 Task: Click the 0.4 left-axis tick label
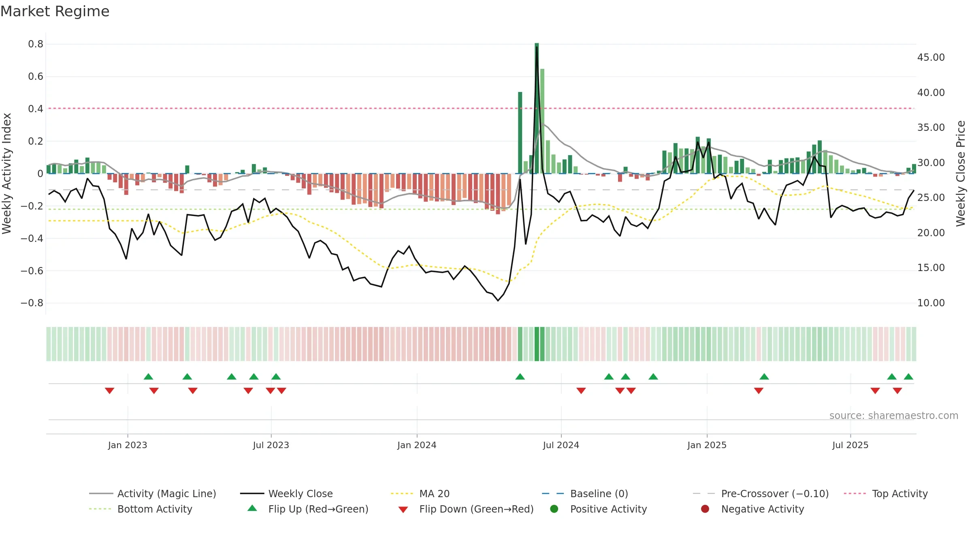tap(36, 109)
